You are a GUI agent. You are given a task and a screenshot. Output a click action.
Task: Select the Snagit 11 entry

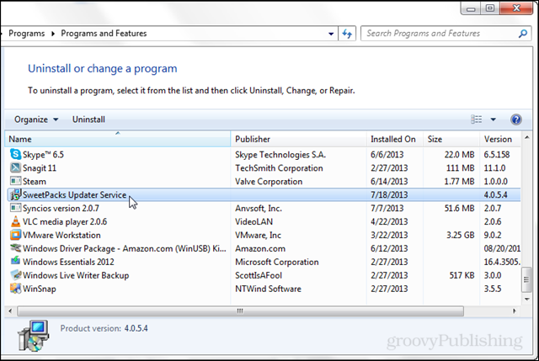[40, 168]
